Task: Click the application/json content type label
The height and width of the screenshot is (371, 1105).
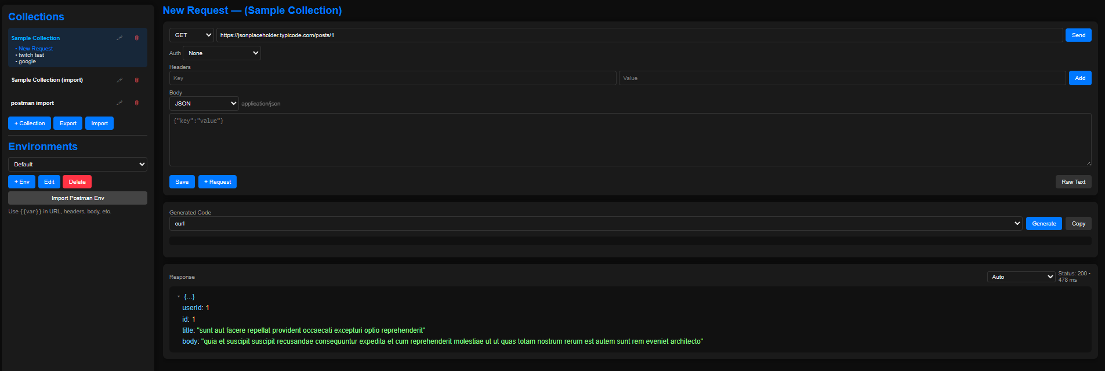Action: pyautogui.click(x=261, y=104)
